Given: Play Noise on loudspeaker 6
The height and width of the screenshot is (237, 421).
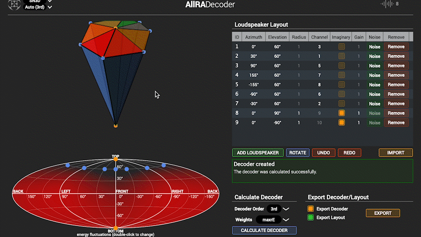Looking at the screenshot, I should tap(375, 94).
